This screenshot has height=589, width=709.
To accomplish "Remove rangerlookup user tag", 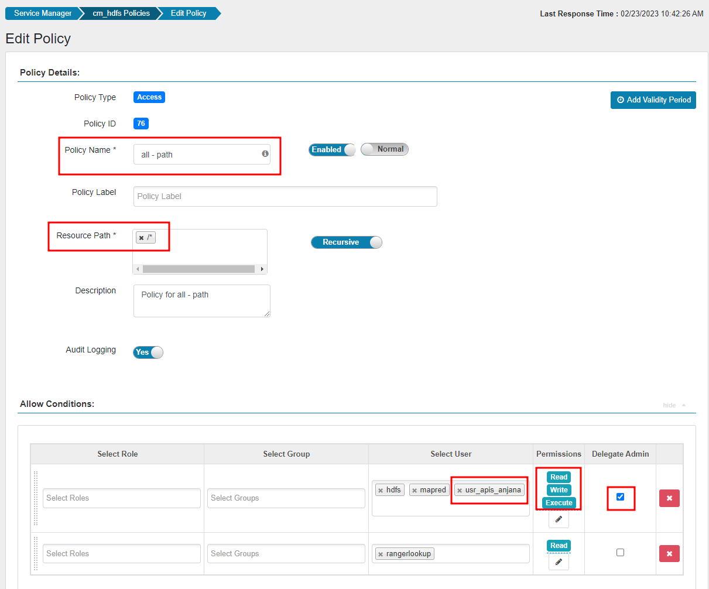I will pyautogui.click(x=381, y=554).
